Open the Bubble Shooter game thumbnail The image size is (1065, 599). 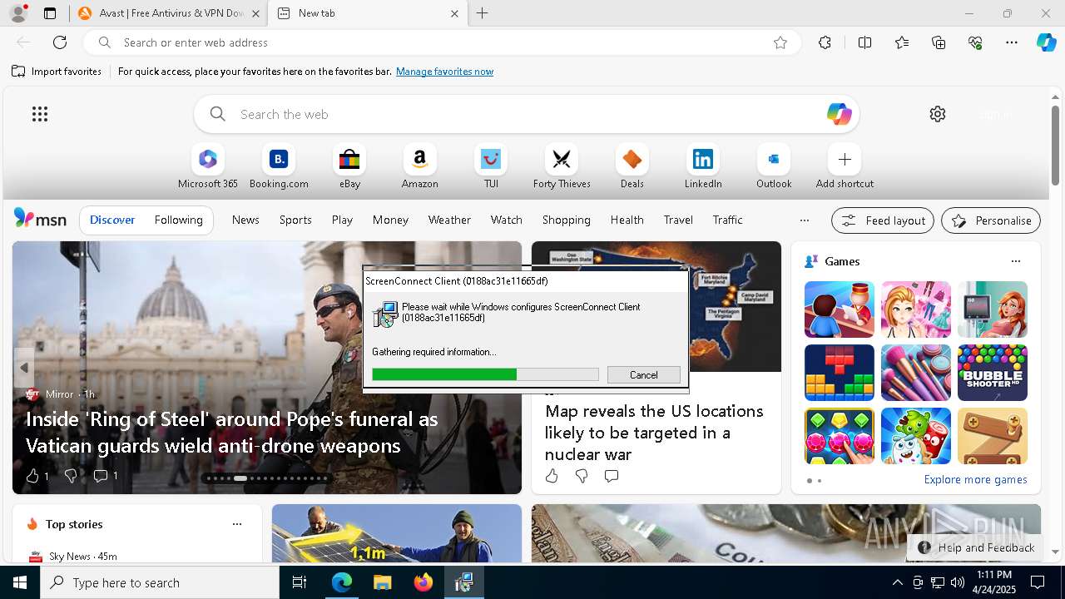click(992, 373)
